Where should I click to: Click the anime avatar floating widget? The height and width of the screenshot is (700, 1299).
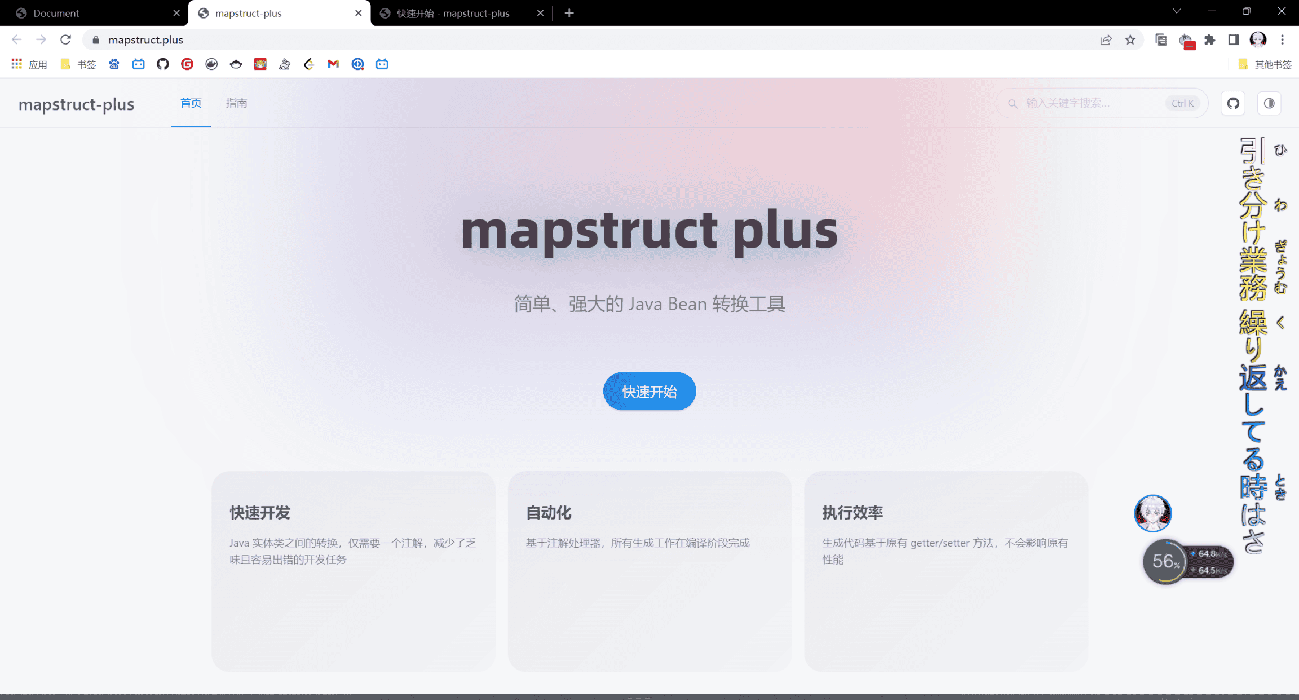tap(1152, 513)
